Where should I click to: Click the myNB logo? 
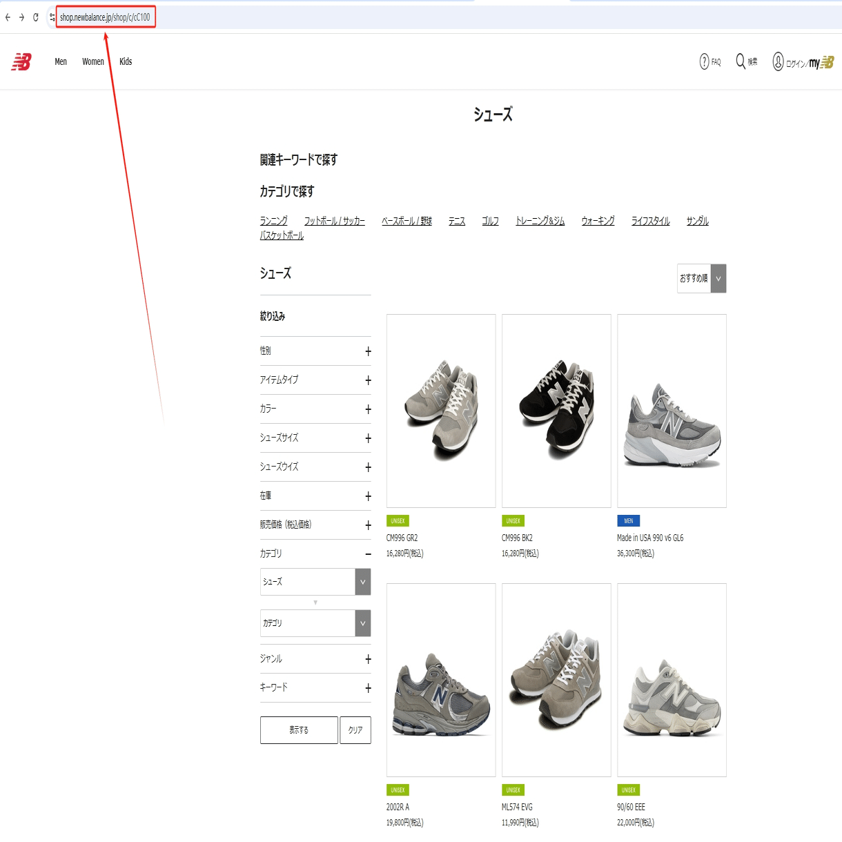(822, 63)
